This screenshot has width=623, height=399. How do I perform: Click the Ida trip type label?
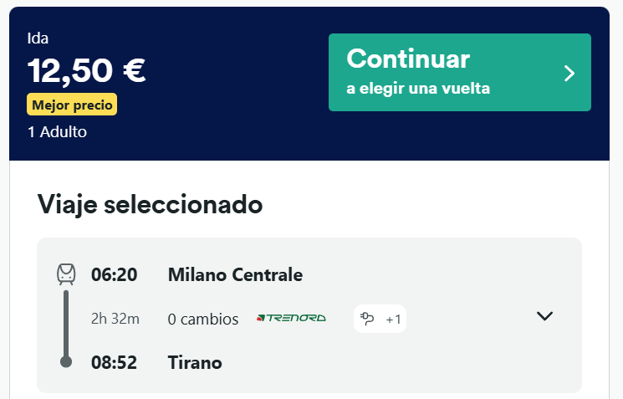pos(38,38)
